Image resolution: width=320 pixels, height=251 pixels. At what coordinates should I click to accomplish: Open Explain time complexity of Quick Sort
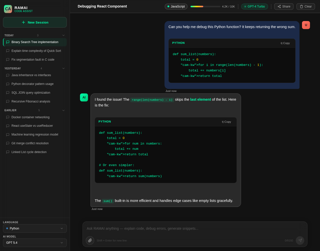coord(35,51)
